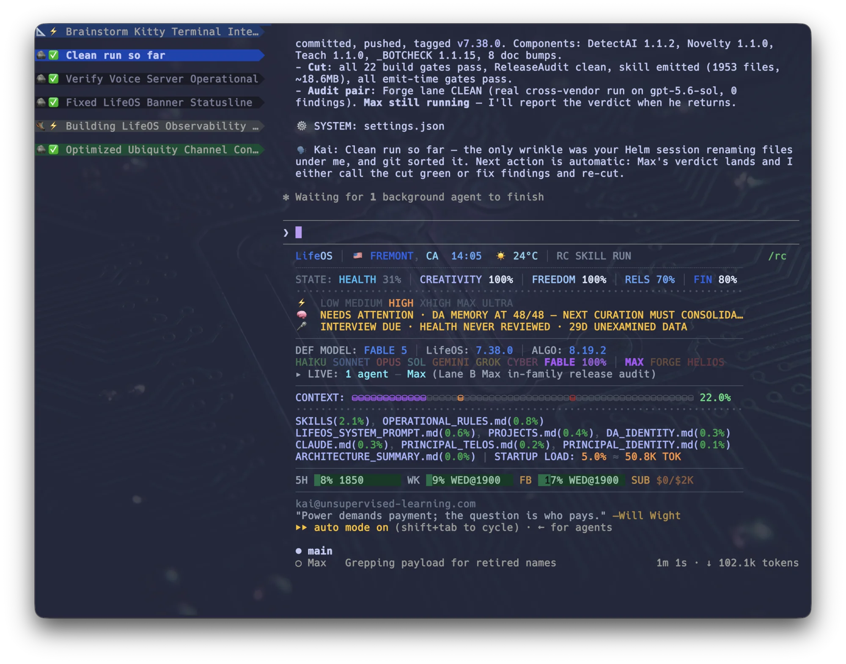Image resolution: width=846 pixels, height=664 pixels.
Task: Click 'FREEDOM 100%' in the state line
Action: pos(569,280)
